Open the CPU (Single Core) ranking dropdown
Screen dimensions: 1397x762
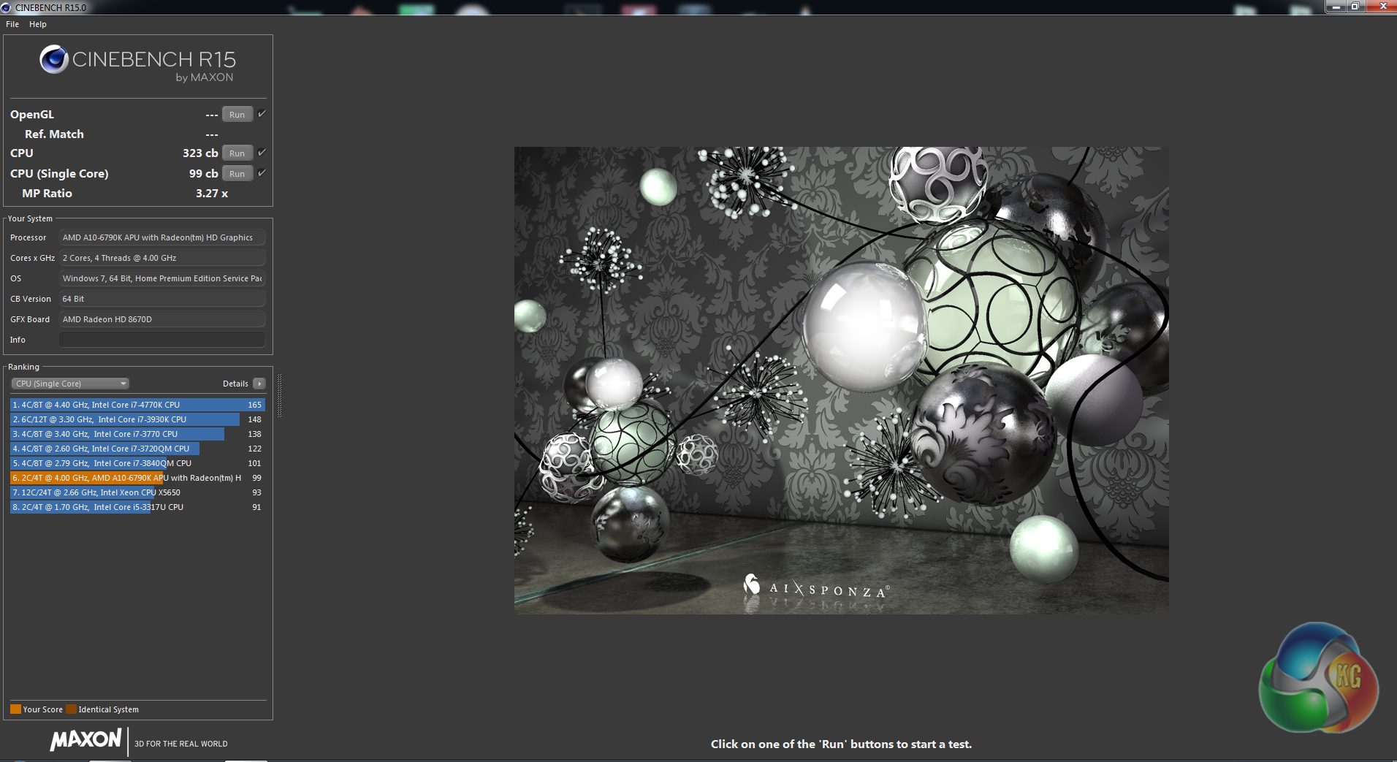point(70,384)
